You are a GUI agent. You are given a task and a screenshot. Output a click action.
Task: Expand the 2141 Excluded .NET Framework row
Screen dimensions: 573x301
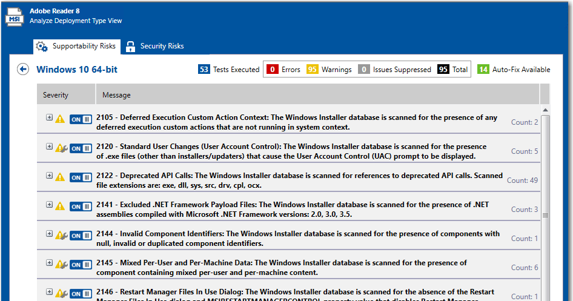tap(50, 205)
